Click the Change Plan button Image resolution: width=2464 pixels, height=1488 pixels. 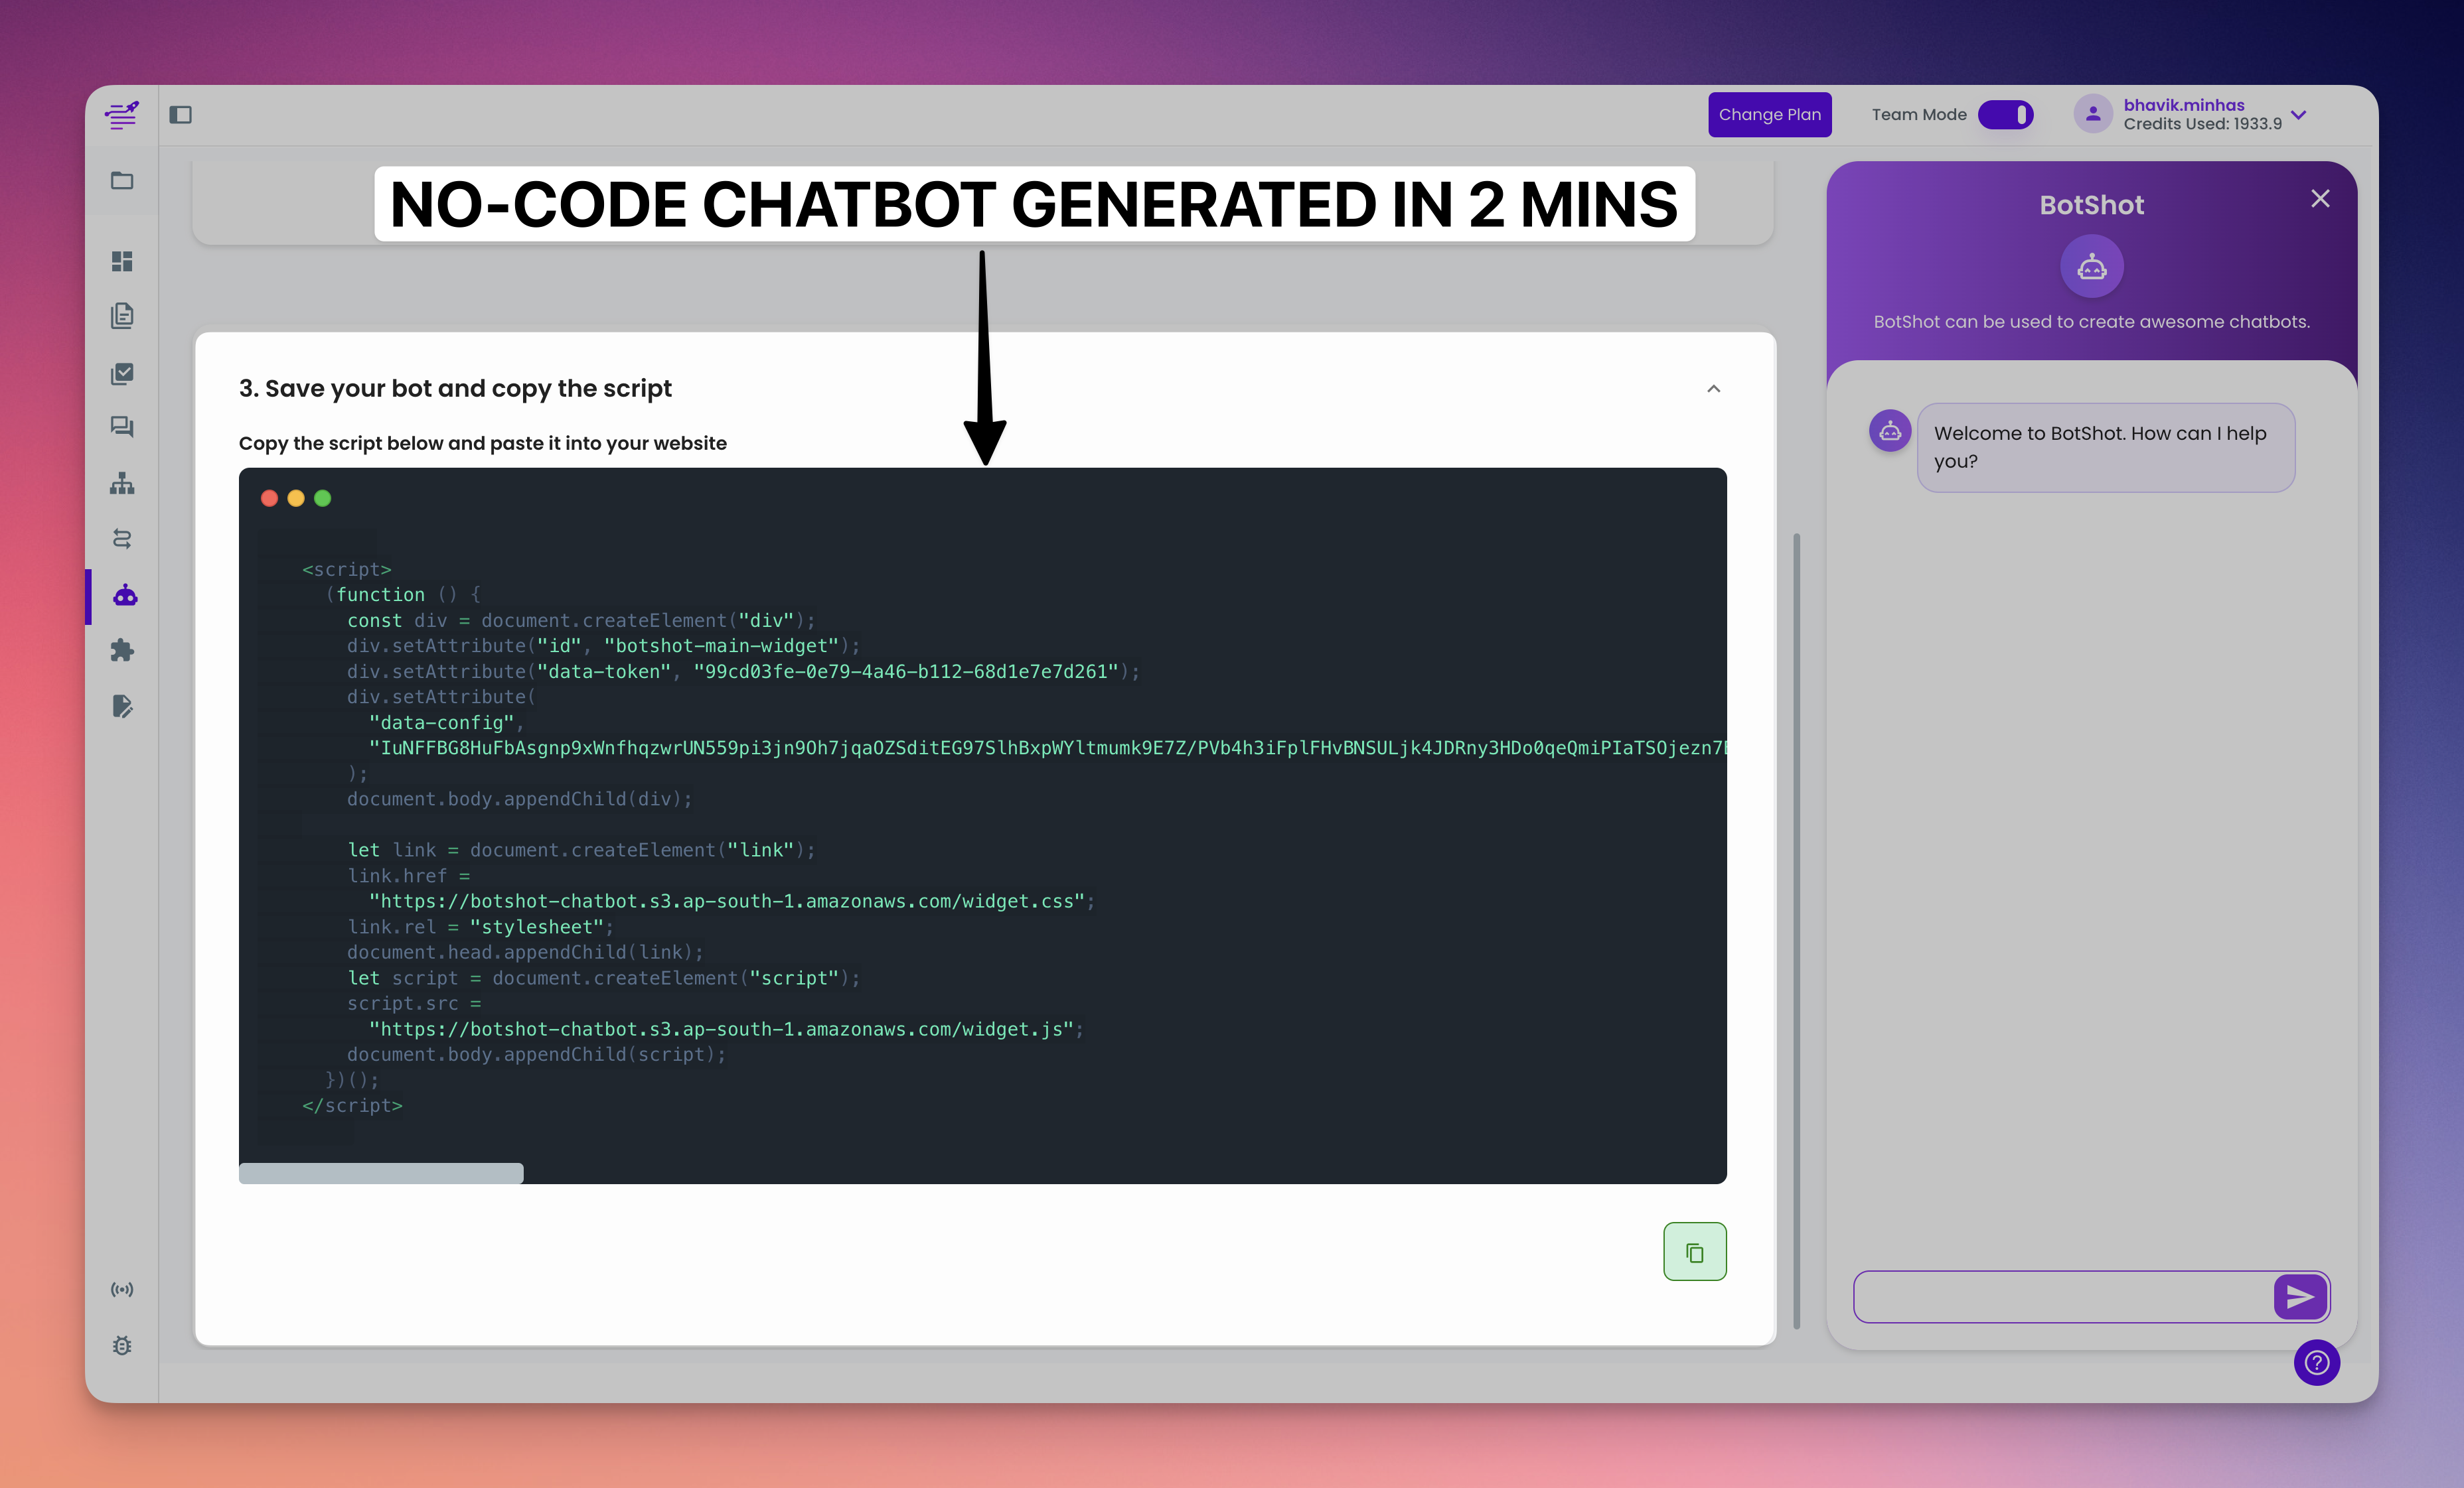pyautogui.click(x=1769, y=115)
